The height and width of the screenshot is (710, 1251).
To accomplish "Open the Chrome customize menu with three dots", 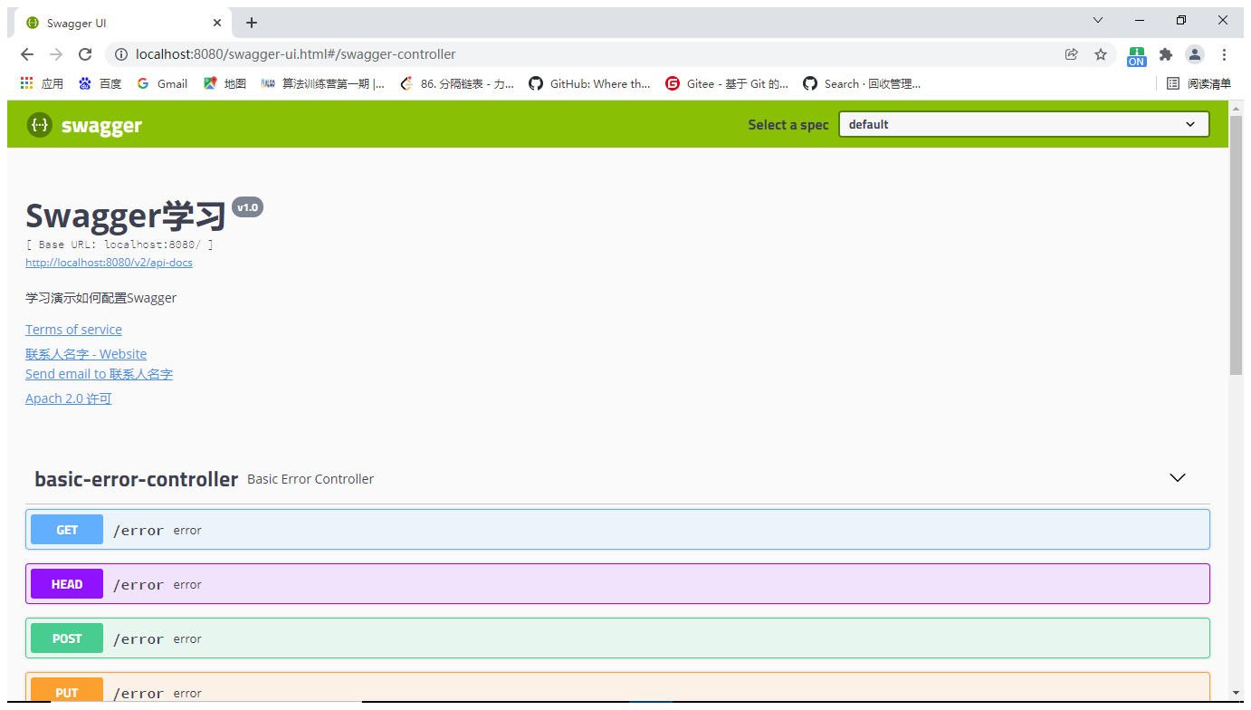I will pyautogui.click(x=1224, y=54).
